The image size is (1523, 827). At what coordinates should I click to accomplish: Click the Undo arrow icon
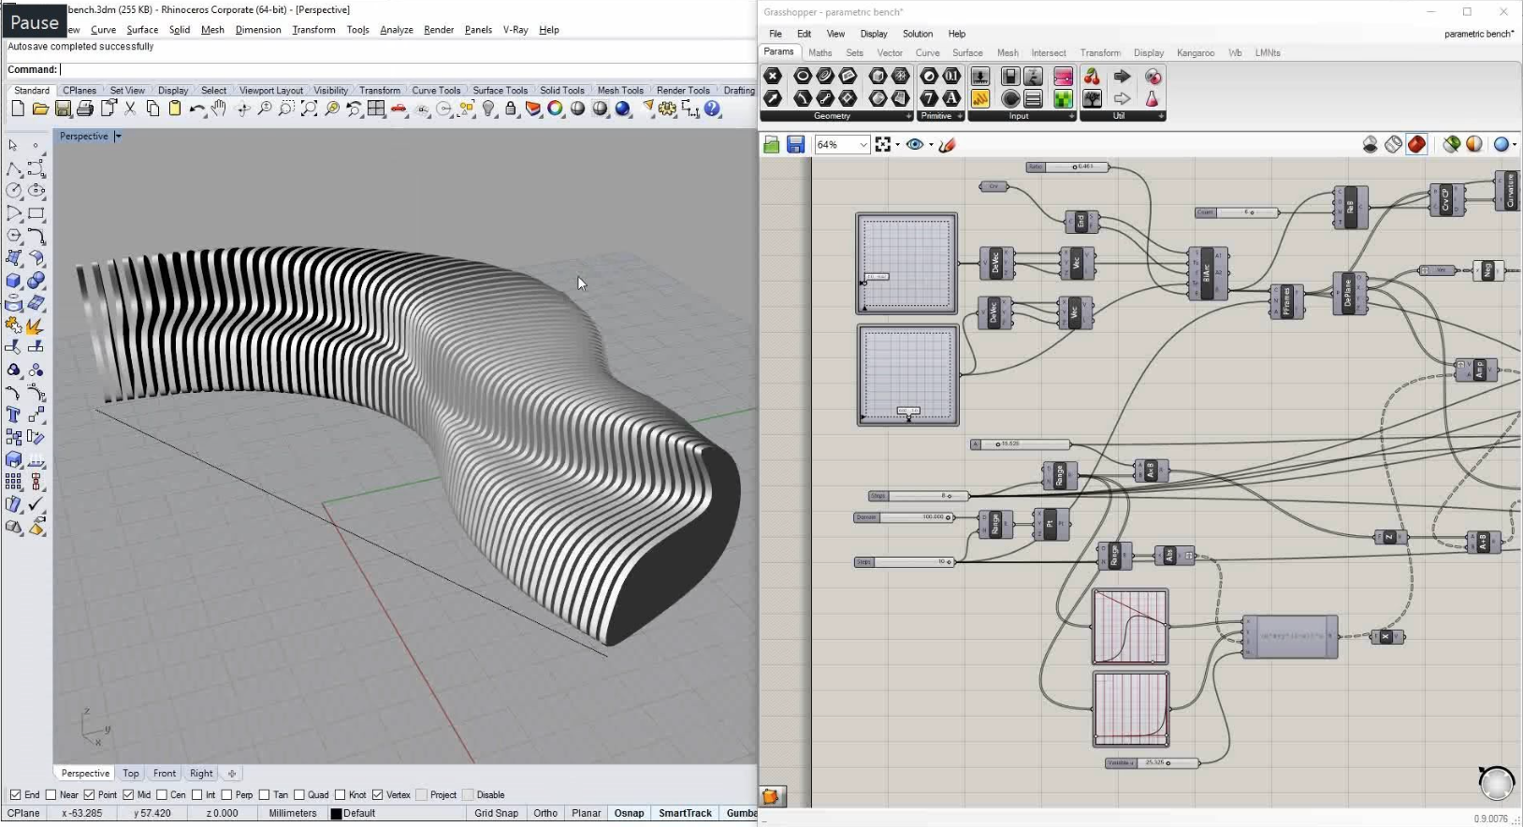coord(196,109)
